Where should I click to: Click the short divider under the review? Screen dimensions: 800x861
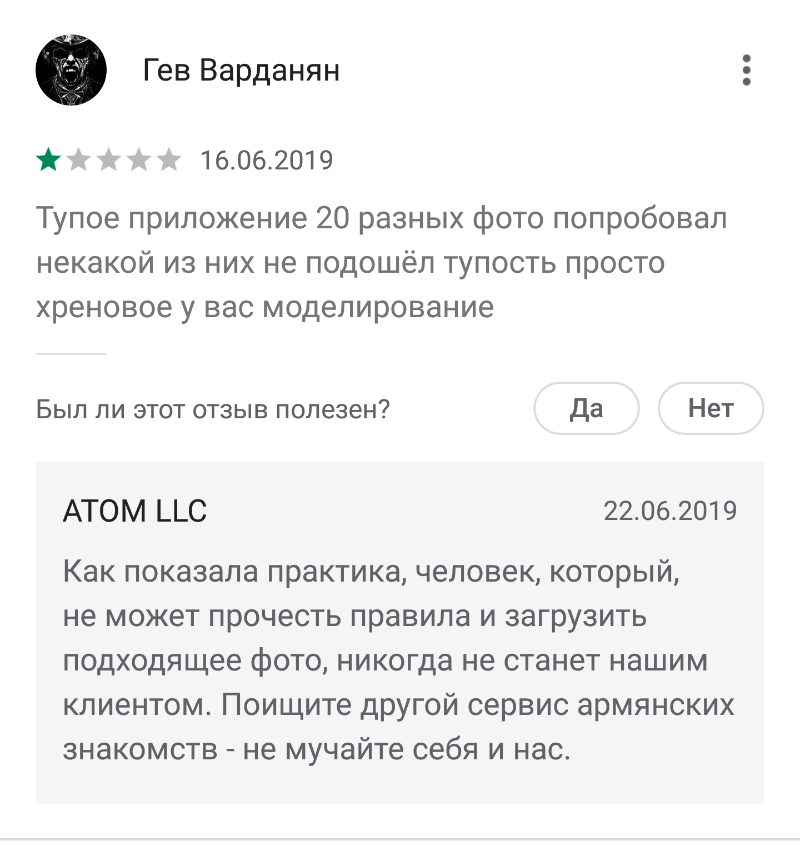click(71, 353)
